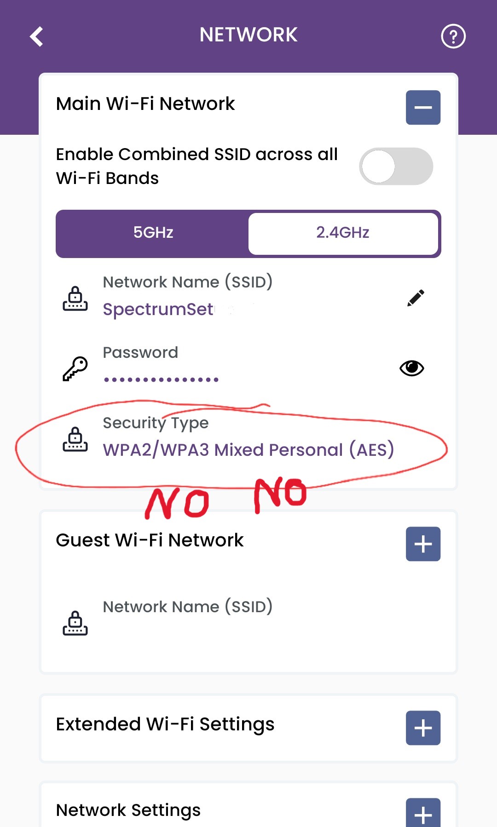This screenshot has height=827, width=497.
Task: Tap the WPA2/WPA3 Mixed Personal security value
Action: tap(248, 450)
